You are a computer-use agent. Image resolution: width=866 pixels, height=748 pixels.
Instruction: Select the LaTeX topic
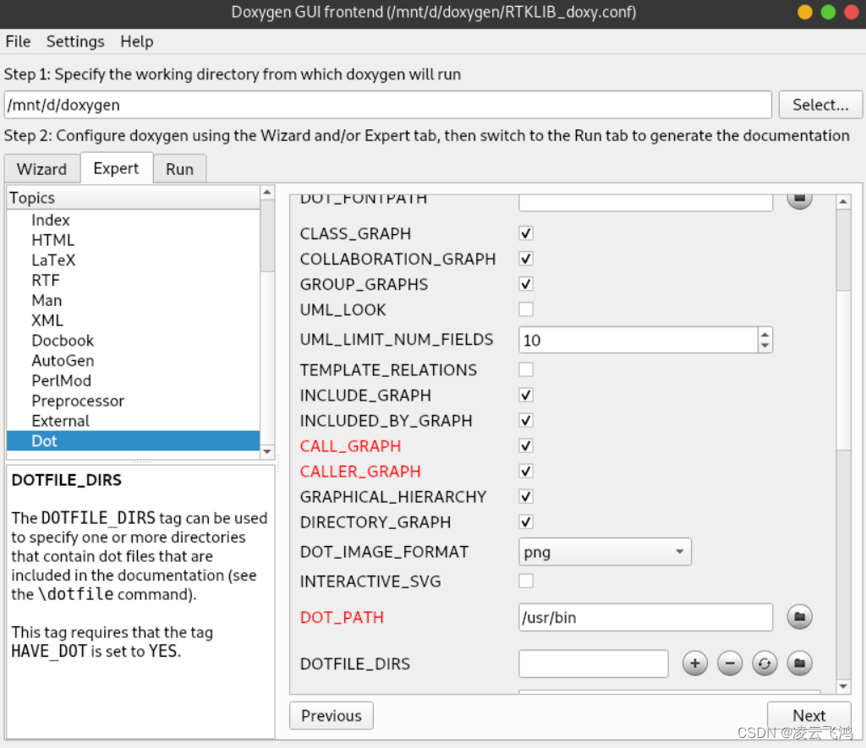pos(133,260)
